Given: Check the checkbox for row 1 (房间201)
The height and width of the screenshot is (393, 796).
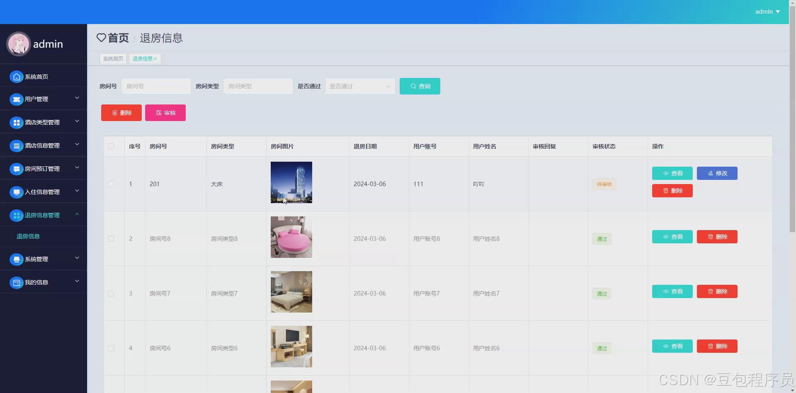Looking at the screenshot, I should click(111, 184).
